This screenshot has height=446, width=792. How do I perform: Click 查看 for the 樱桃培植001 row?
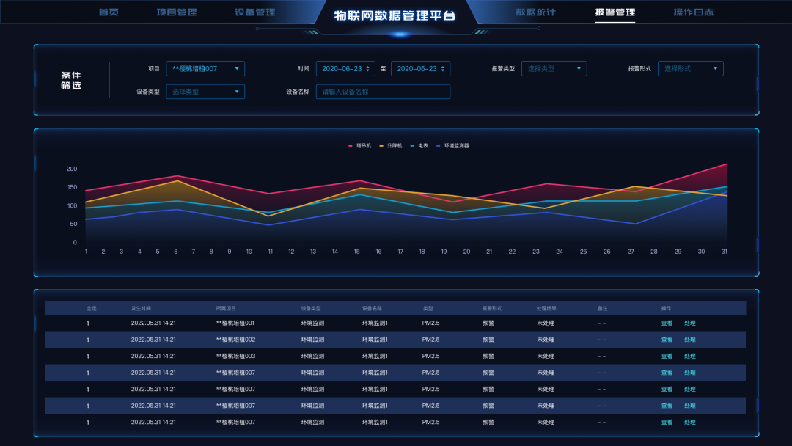pyautogui.click(x=667, y=323)
